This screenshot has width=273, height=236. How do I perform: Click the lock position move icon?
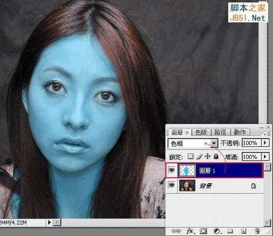pos(207,156)
